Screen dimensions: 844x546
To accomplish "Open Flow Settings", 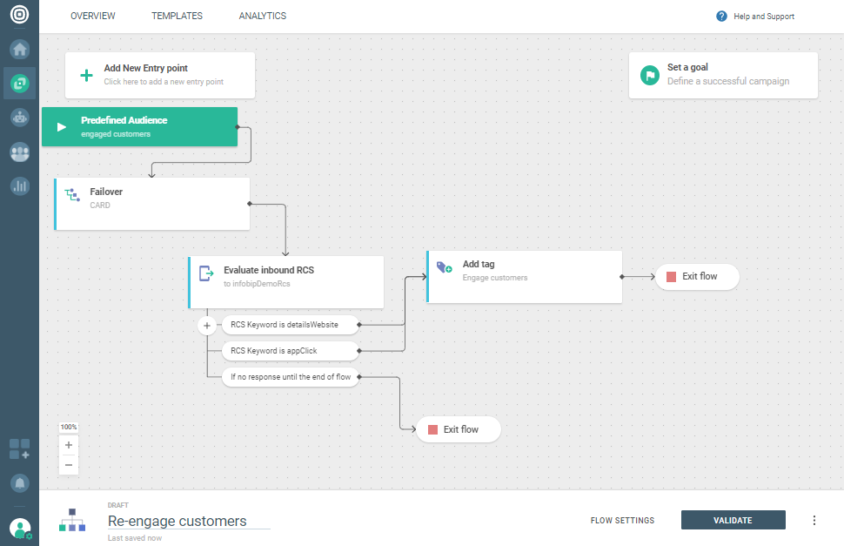I will (622, 521).
